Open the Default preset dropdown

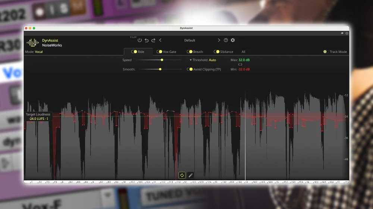[189, 40]
